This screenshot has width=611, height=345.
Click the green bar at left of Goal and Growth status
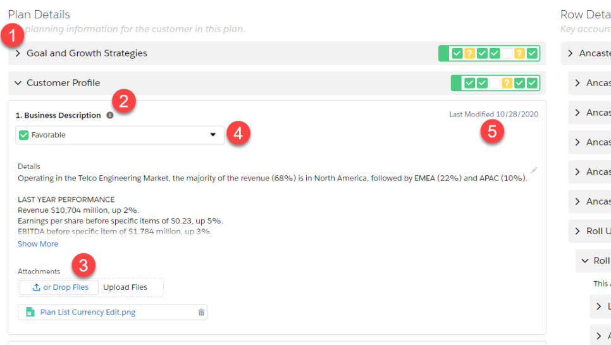(443, 53)
